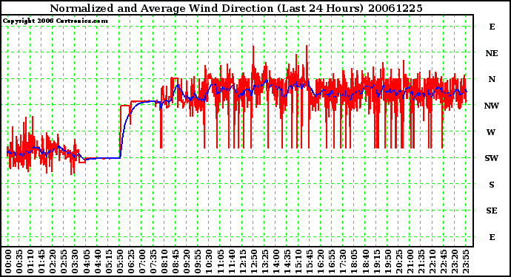Viewport: 511px width, 277px height.
Task: Click the '19:50' time axis label
Action: pos(387,261)
